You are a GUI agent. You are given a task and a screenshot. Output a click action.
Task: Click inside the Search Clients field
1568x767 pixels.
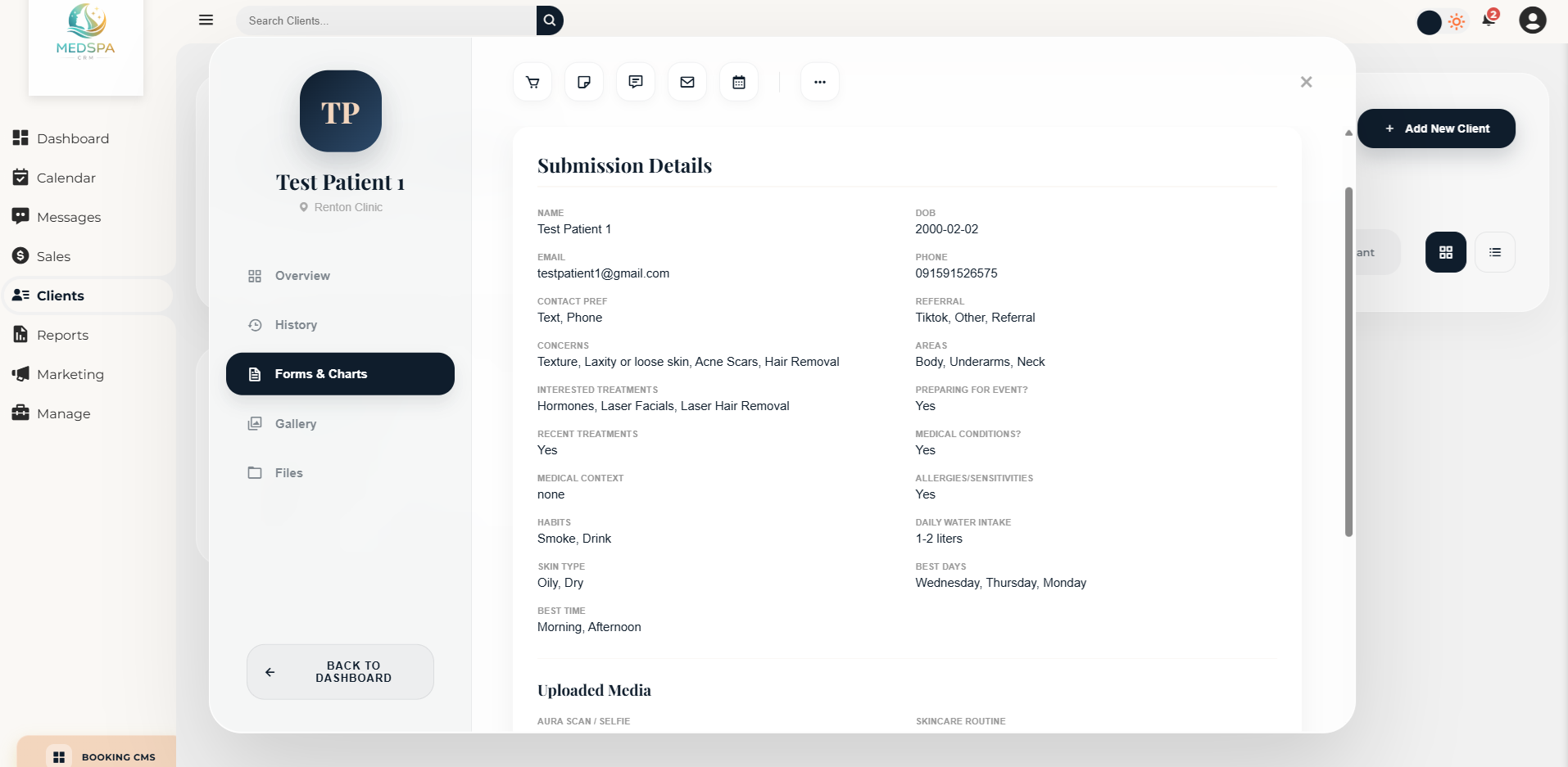coord(385,20)
